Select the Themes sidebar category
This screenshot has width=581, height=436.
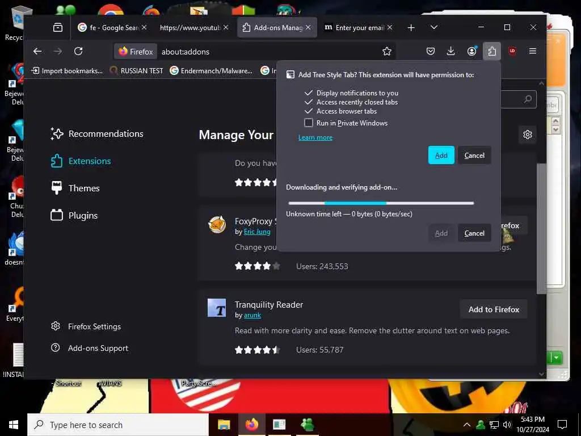[75, 188]
